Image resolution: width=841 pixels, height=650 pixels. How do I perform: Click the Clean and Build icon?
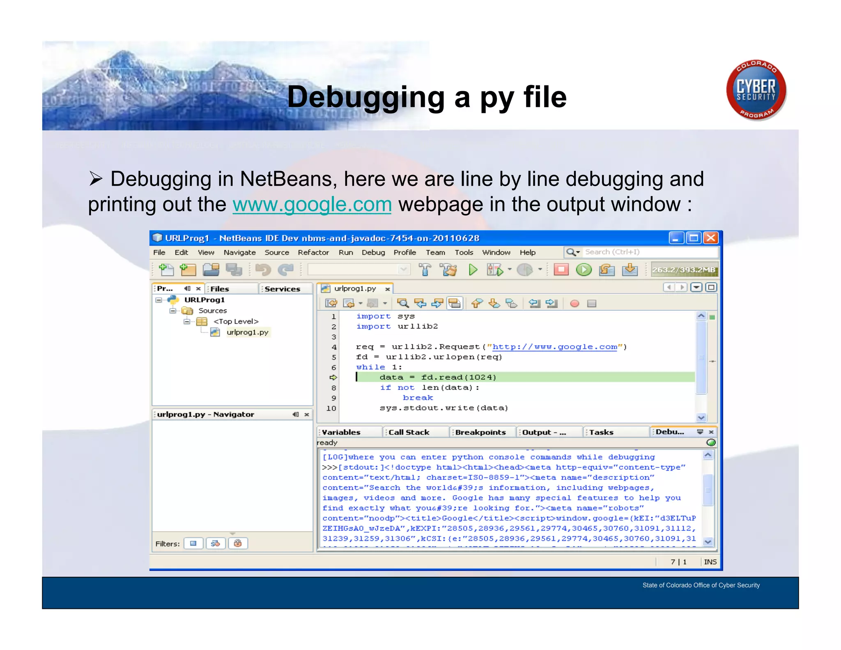(448, 270)
